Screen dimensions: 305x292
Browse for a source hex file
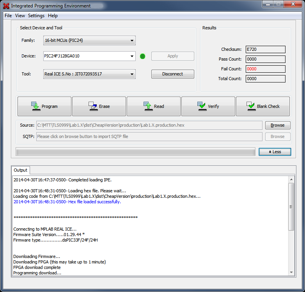tap(277, 125)
